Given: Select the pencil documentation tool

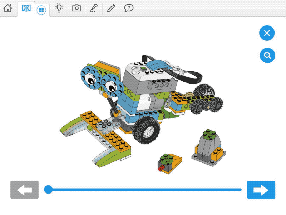Looking at the screenshot, I should tap(111, 8).
